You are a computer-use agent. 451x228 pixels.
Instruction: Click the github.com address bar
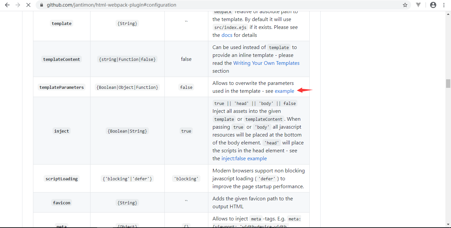tap(218, 5)
